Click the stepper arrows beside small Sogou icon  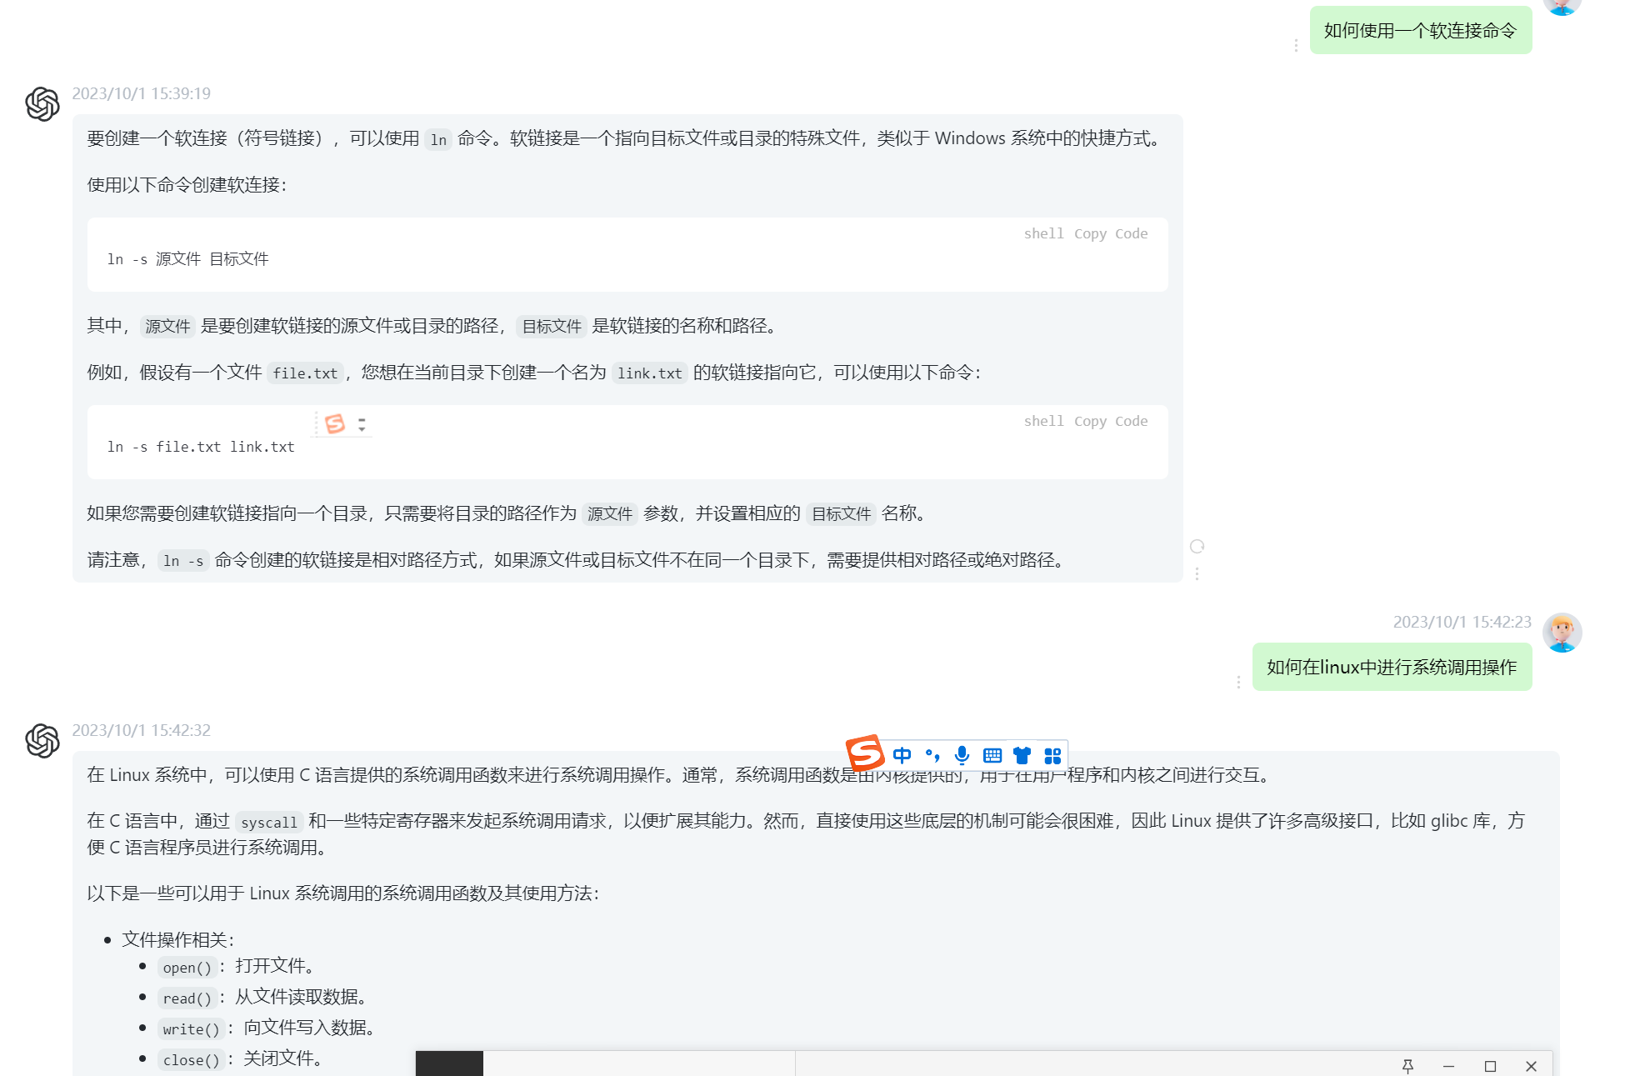pos(362,424)
